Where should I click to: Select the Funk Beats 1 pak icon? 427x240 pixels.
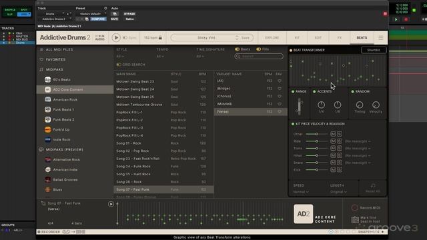pyautogui.click(x=47, y=109)
